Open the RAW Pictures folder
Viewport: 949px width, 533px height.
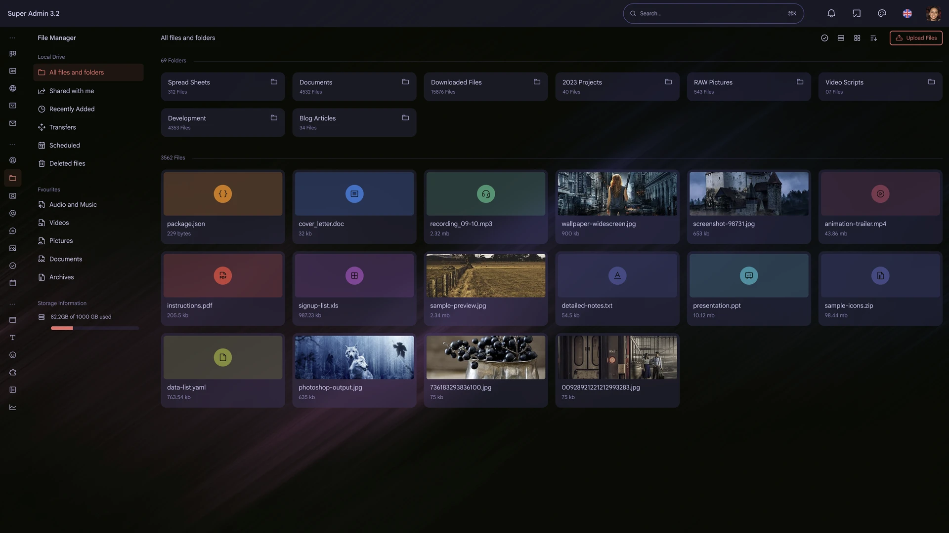(x=748, y=87)
